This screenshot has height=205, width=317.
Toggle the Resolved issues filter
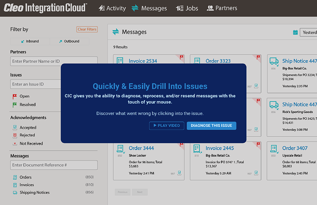pos(27,105)
